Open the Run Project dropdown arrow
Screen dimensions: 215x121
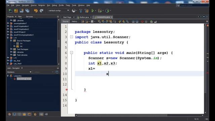[95, 10]
